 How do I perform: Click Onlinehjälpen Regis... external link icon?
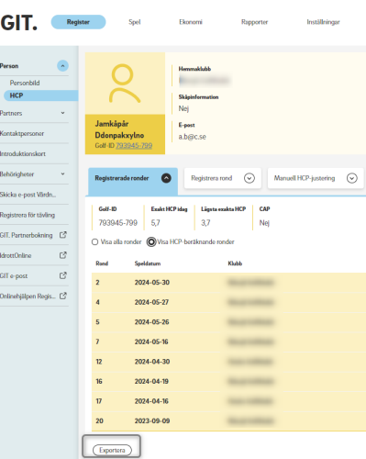tap(63, 296)
